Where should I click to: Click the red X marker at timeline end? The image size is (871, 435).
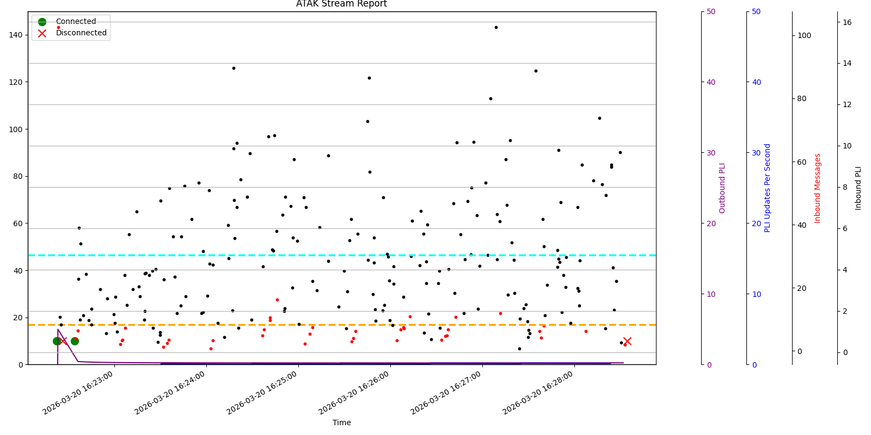pyautogui.click(x=627, y=341)
